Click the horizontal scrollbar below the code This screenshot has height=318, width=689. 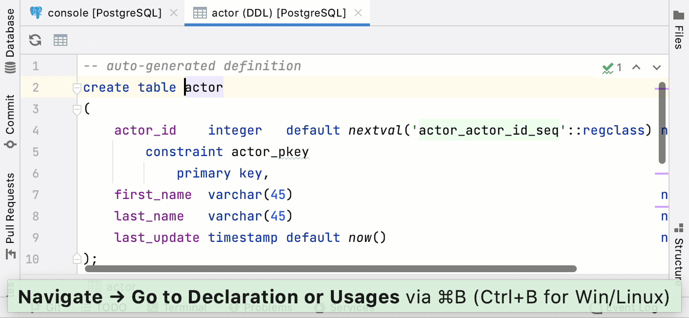coord(330,269)
